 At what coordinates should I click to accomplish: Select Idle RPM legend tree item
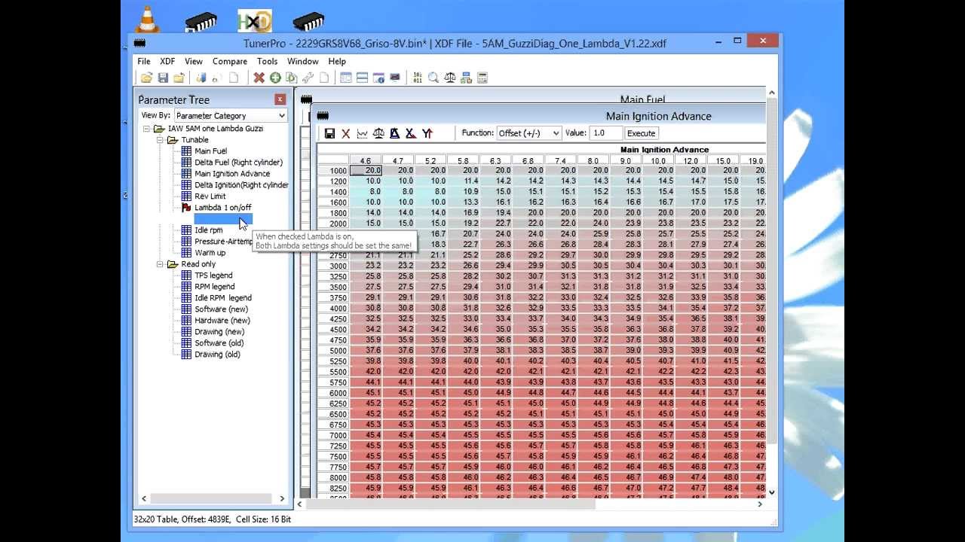(223, 298)
